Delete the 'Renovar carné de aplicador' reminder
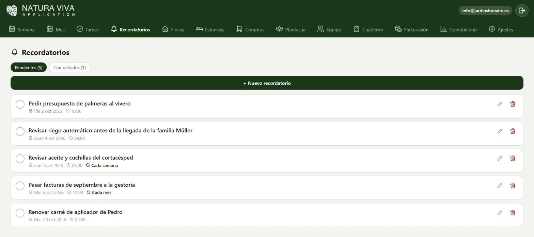The width and height of the screenshot is (534, 237). tap(513, 213)
